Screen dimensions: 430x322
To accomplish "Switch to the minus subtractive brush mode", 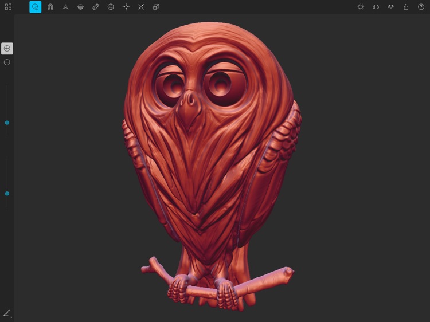I will coord(7,62).
